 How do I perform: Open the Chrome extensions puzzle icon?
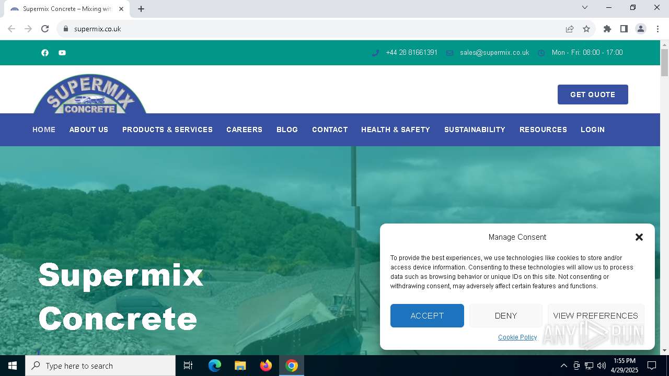tap(607, 29)
